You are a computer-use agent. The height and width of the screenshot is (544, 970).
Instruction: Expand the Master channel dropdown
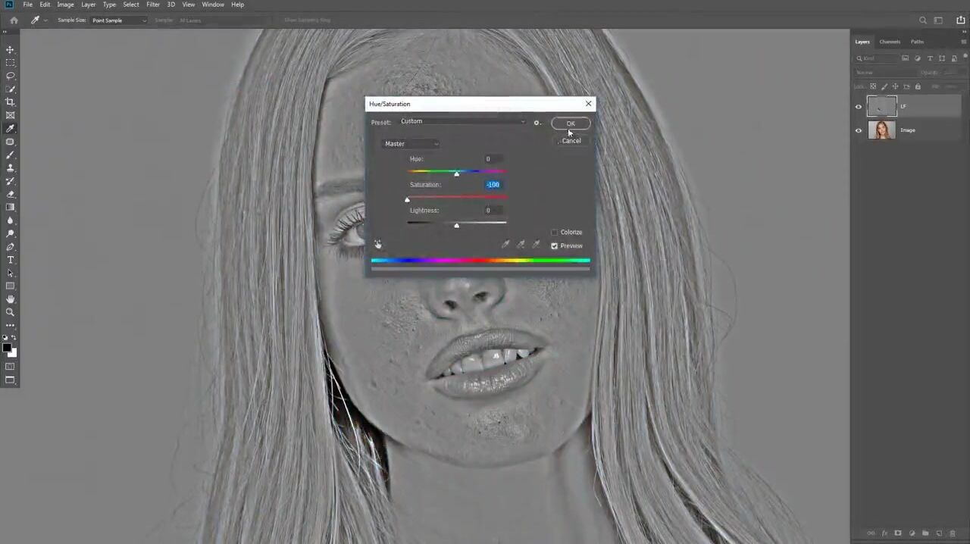(411, 144)
